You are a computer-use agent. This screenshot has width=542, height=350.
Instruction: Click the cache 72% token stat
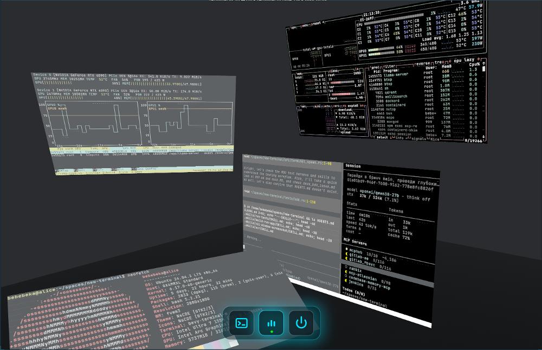(399, 237)
